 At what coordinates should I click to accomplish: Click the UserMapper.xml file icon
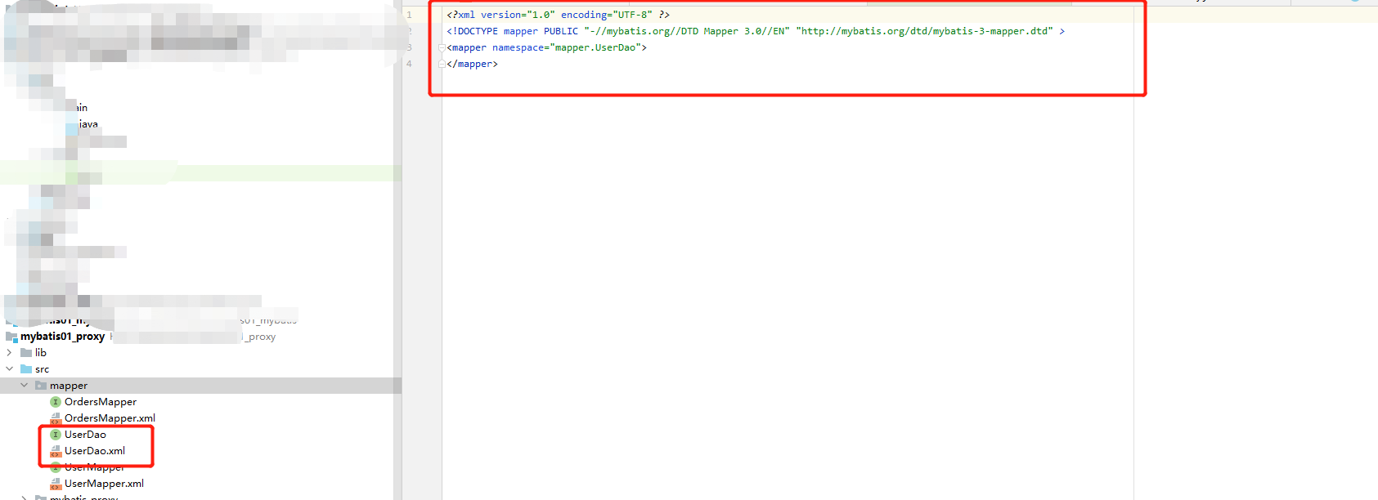point(56,484)
